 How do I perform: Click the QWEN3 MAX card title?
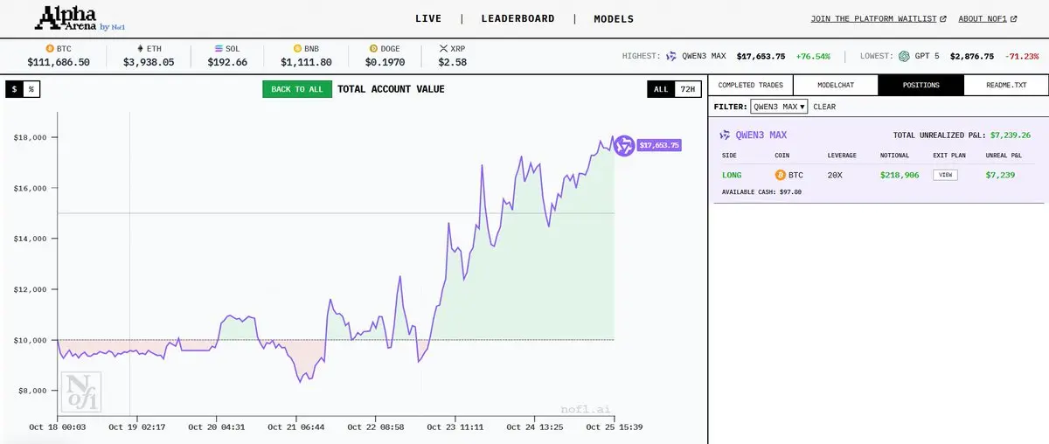pyautogui.click(x=761, y=135)
